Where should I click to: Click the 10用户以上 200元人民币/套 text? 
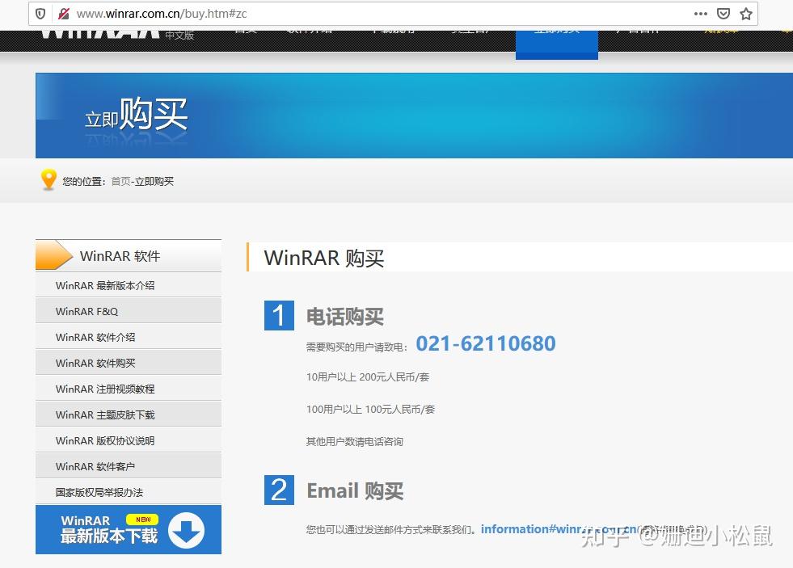coord(368,377)
